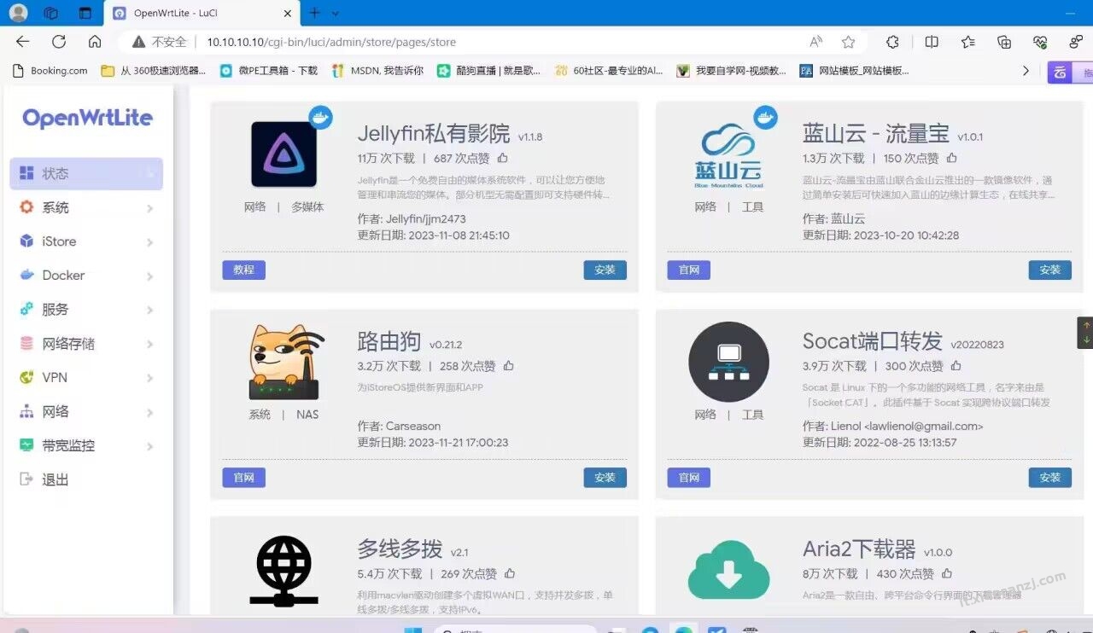Open browser extensions puzzle icon
Image resolution: width=1093 pixels, height=633 pixels.
click(892, 42)
